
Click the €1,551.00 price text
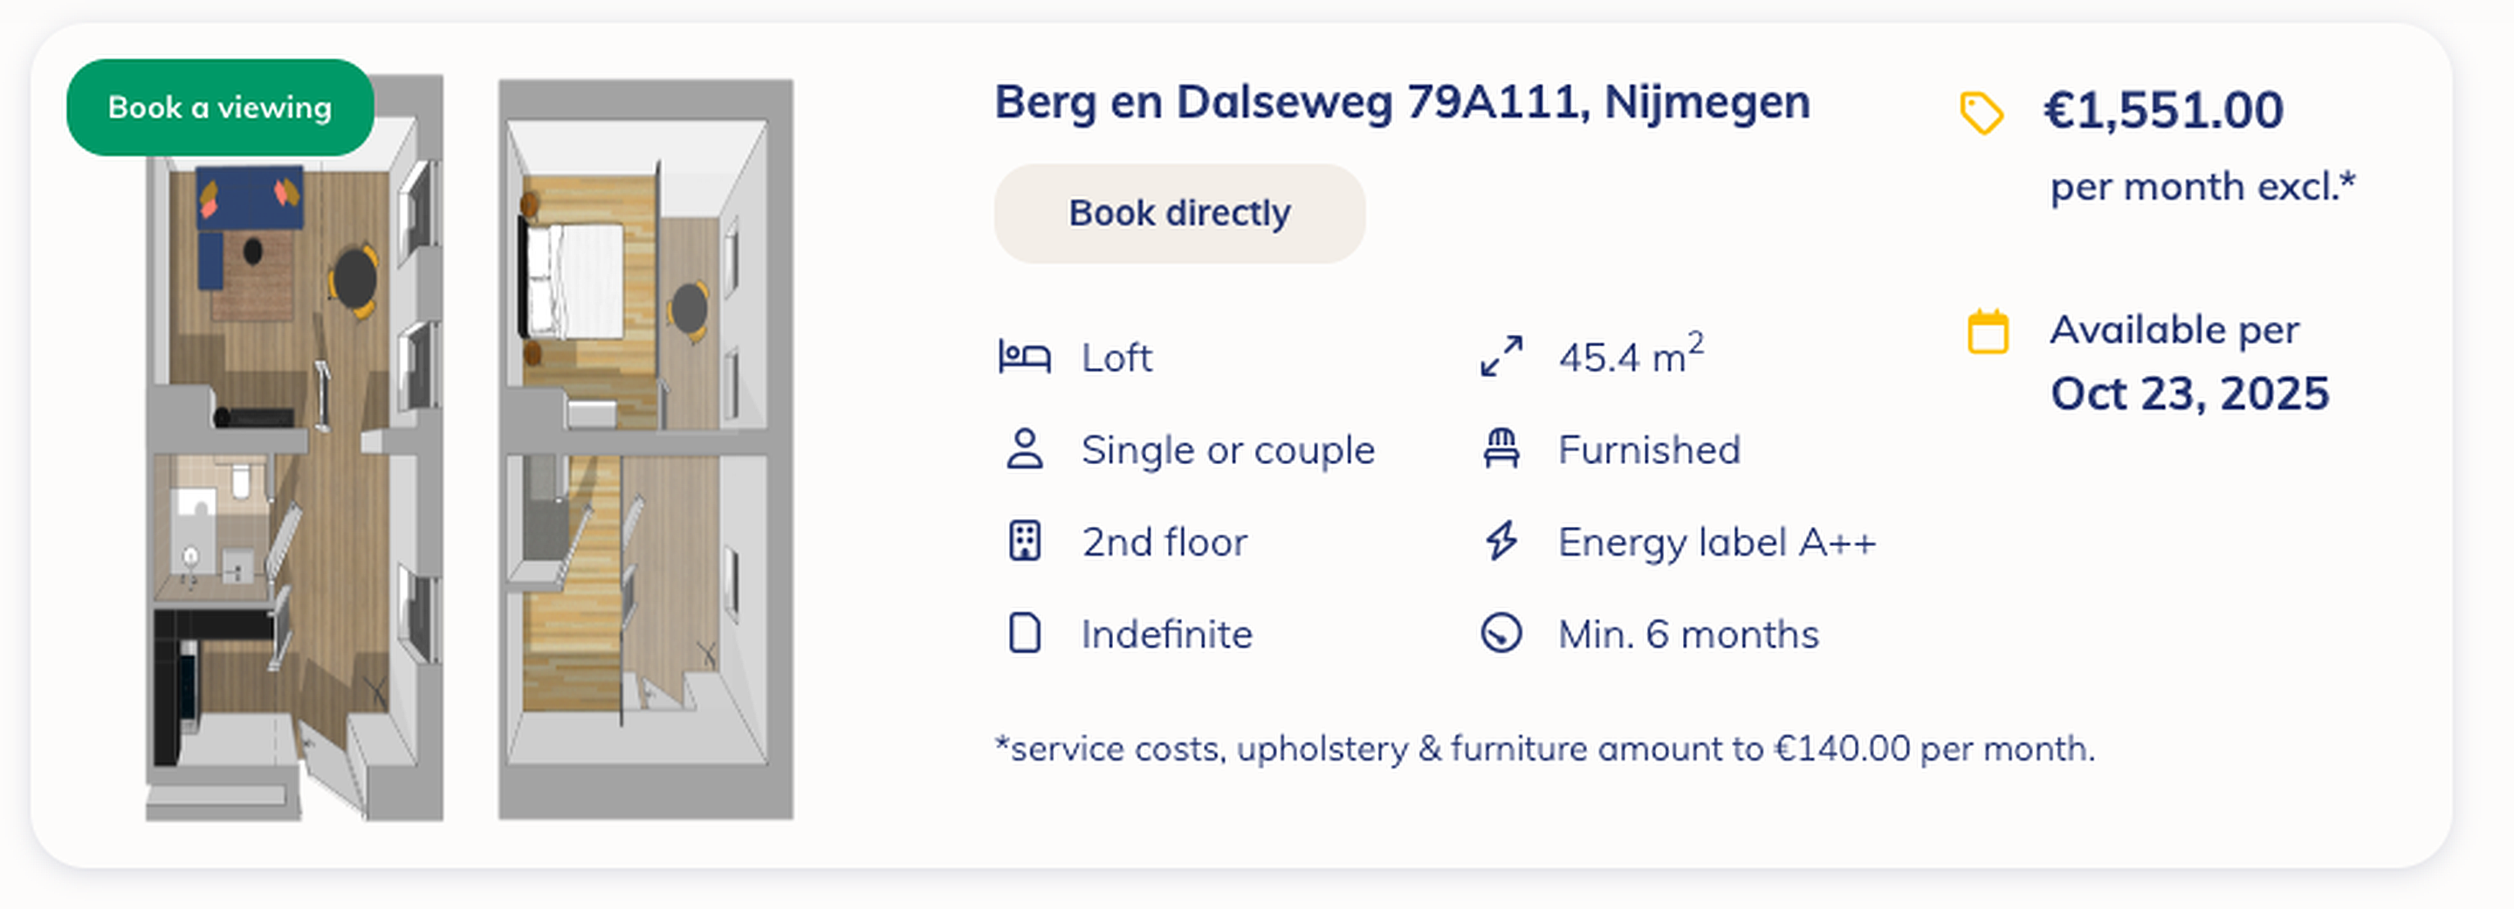[x=2163, y=110]
